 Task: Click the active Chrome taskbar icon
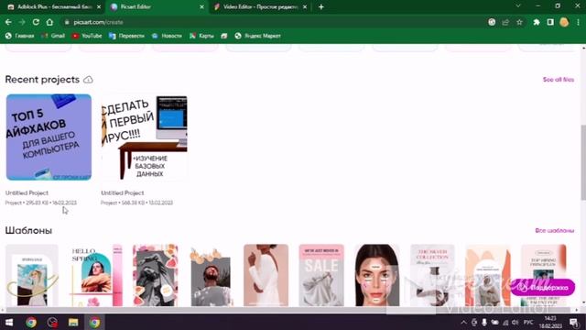point(94,322)
